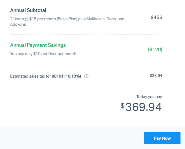Select the $33.94 tax amount

click(156, 76)
